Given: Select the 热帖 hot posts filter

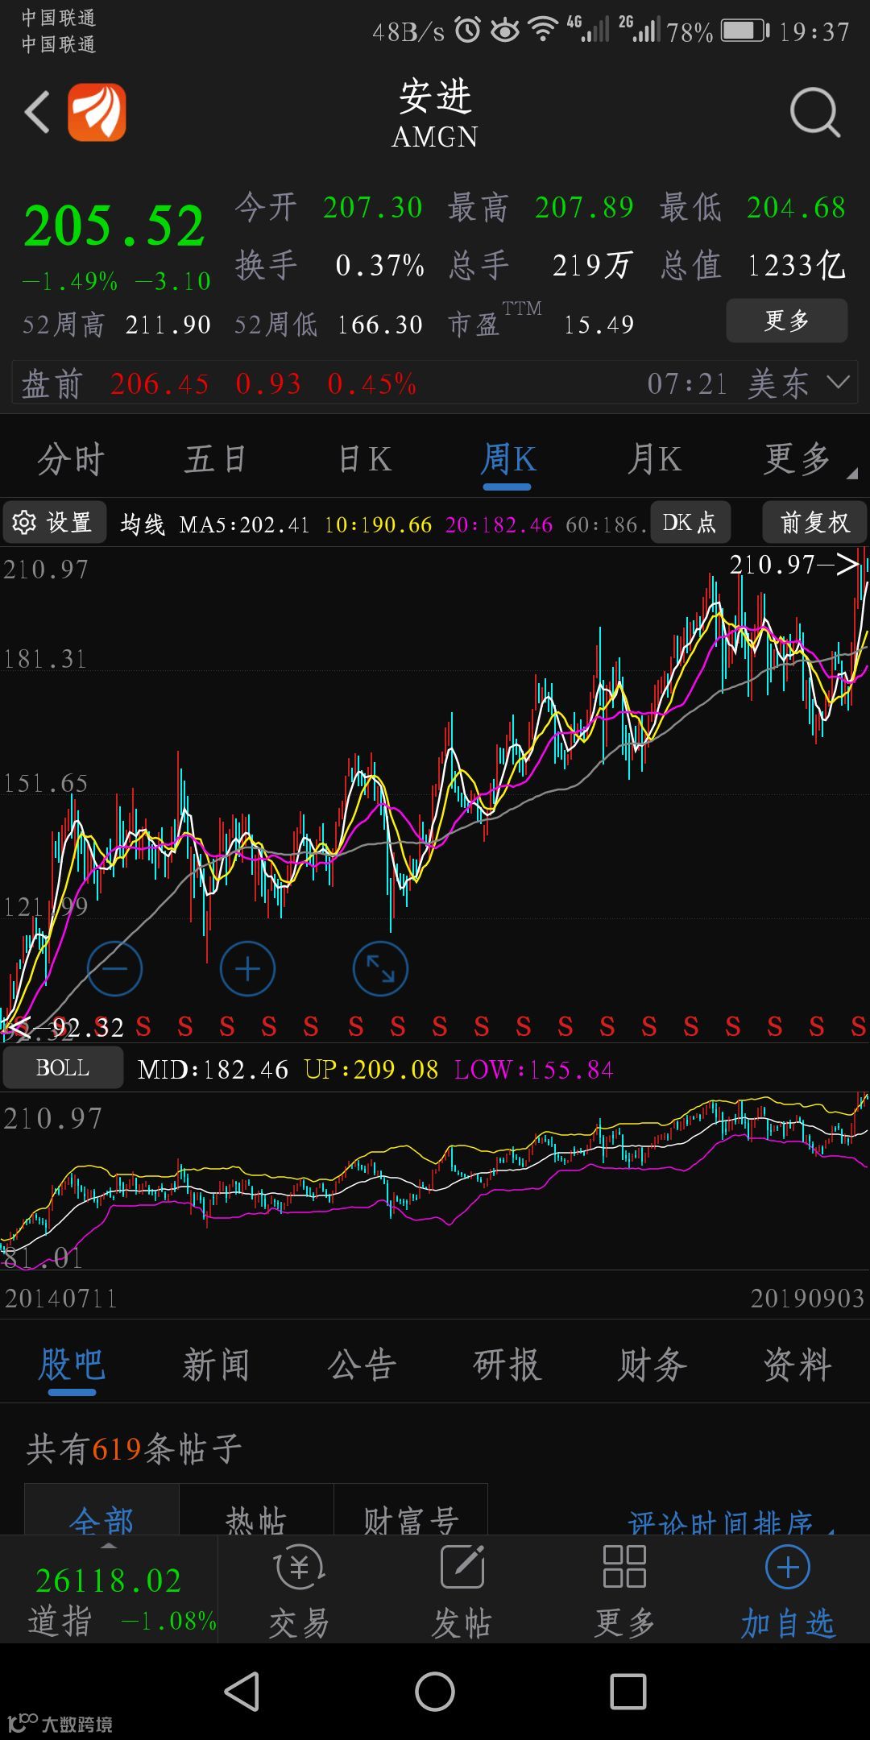Looking at the screenshot, I should pyautogui.click(x=256, y=1510).
